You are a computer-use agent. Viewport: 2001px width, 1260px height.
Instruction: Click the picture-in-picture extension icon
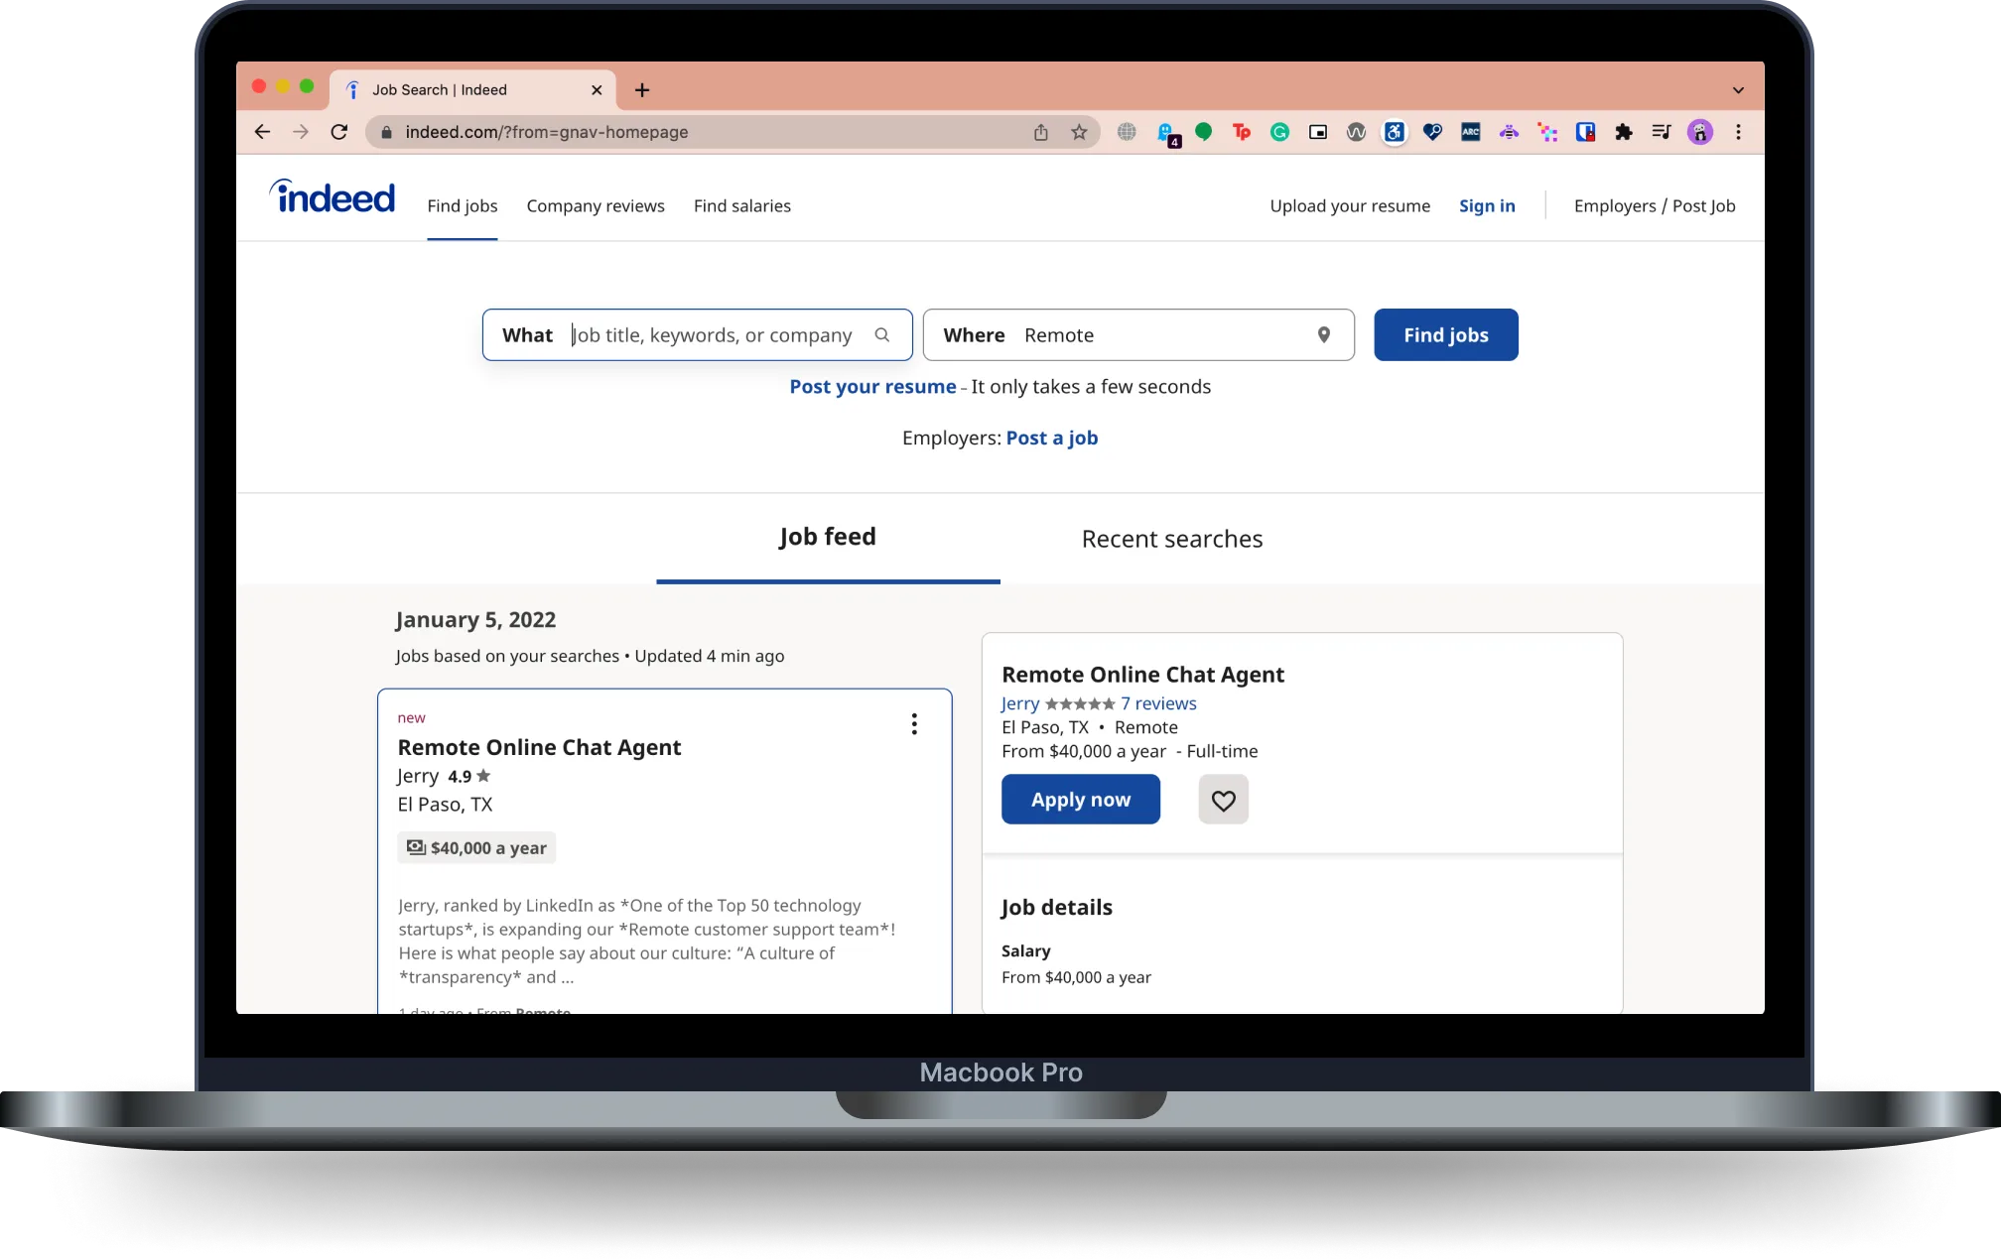(1318, 132)
